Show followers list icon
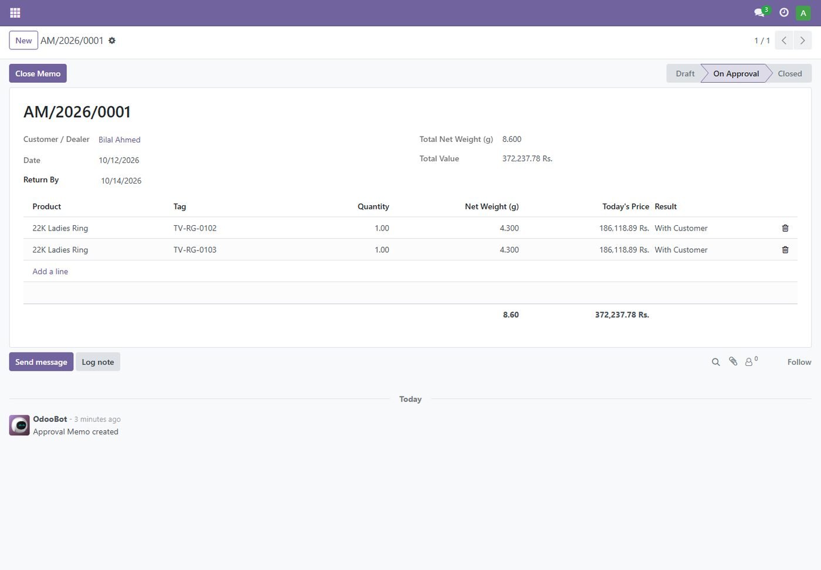This screenshot has height=570, width=821. click(751, 362)
